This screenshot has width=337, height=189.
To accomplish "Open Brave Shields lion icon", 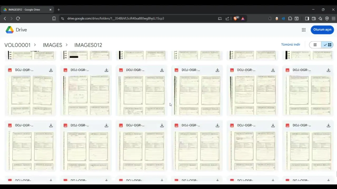I will point(236,18).
